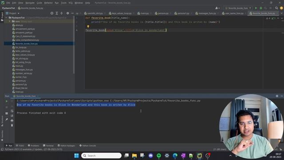Image resolution: width=284 pixels, height=160 pixels.
Task: Collapse the PycharmTut root folder
Action: coord(6,18)
